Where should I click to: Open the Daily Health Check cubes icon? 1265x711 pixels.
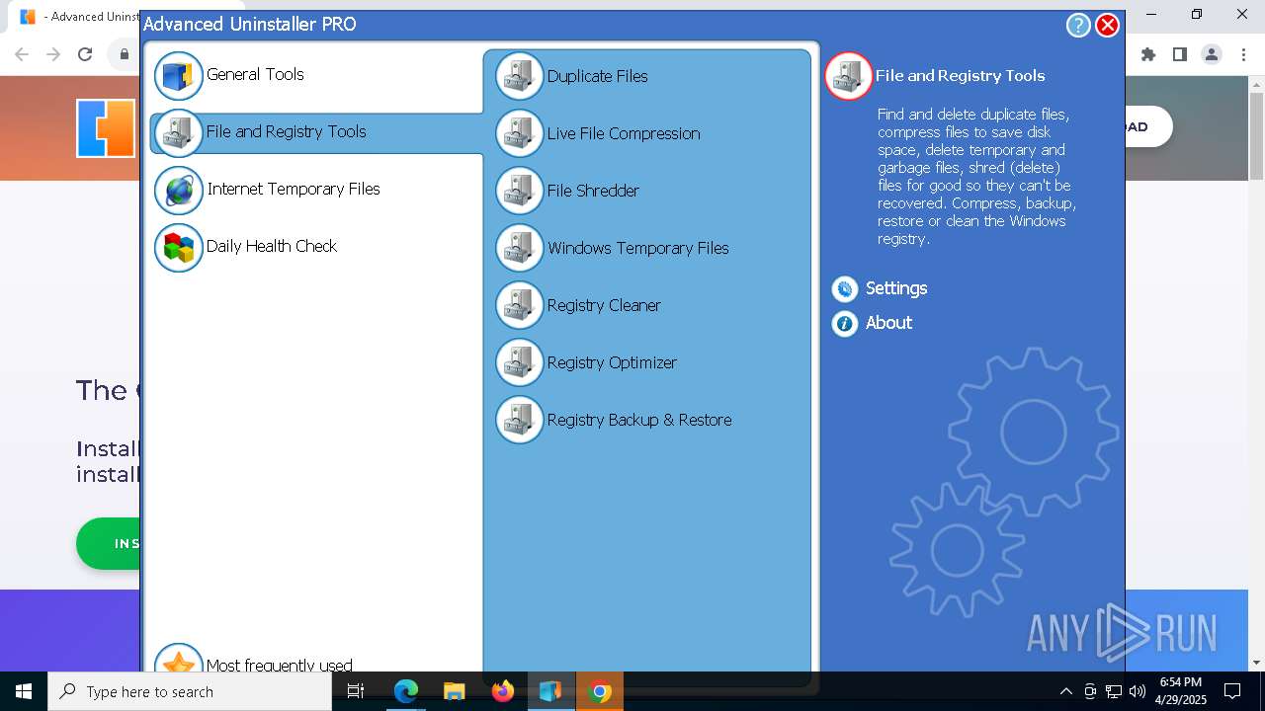[x=179, y=248]
